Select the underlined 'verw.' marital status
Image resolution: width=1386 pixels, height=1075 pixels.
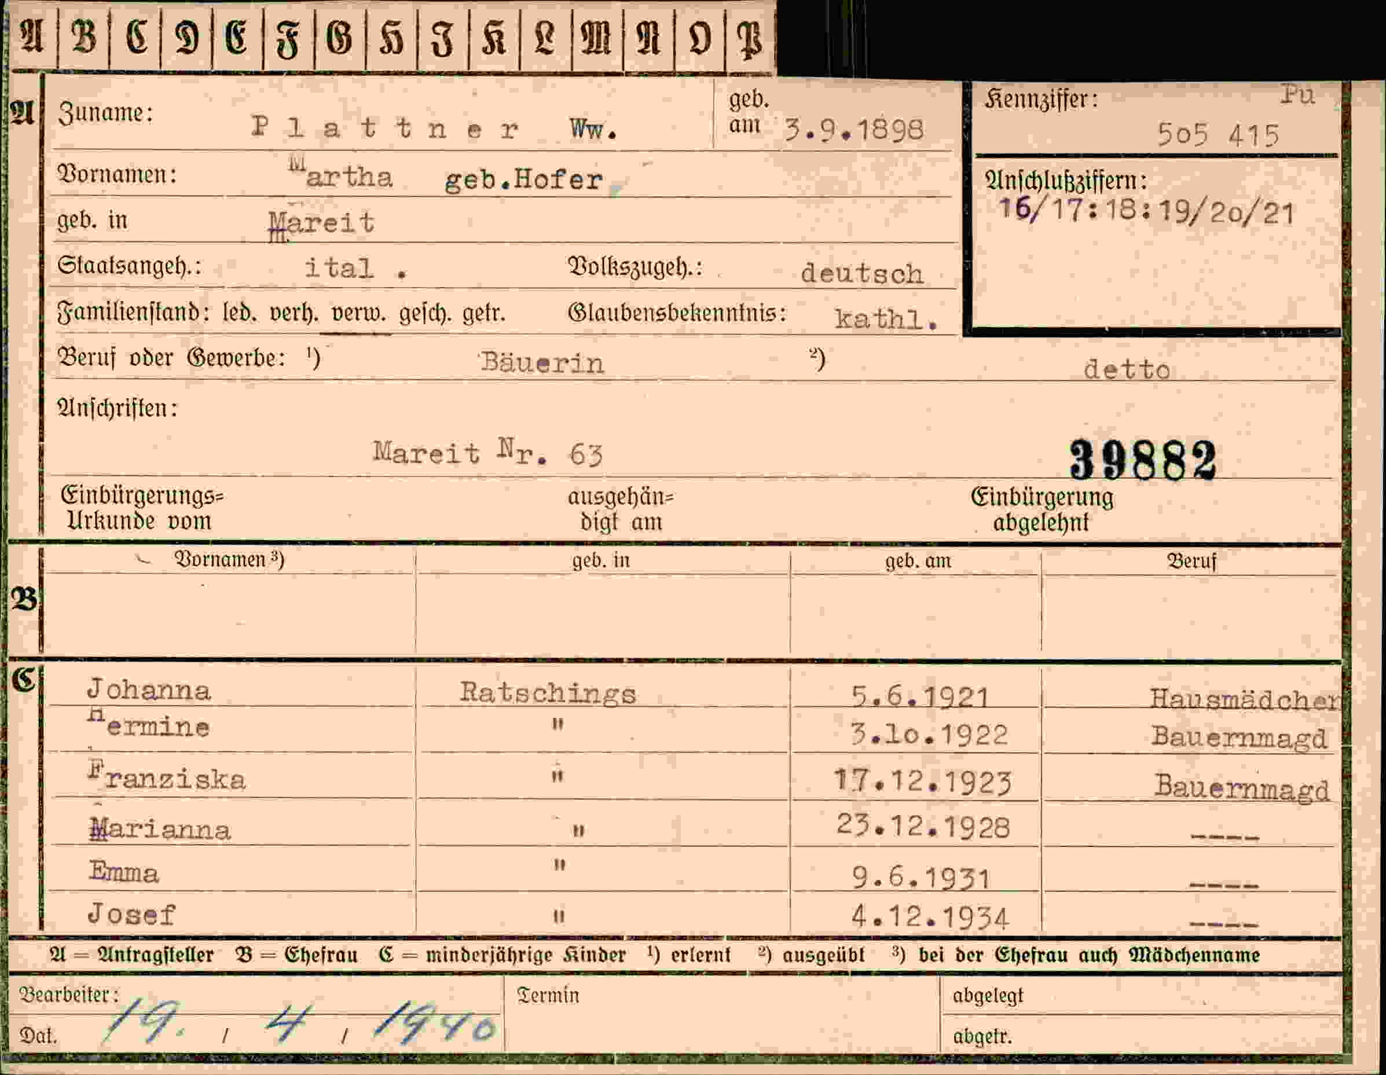(358, 314)
